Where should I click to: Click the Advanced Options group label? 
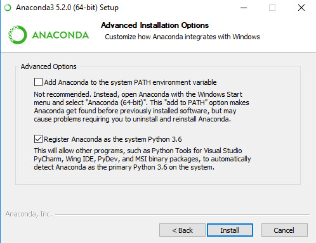[x=48, y=66]
